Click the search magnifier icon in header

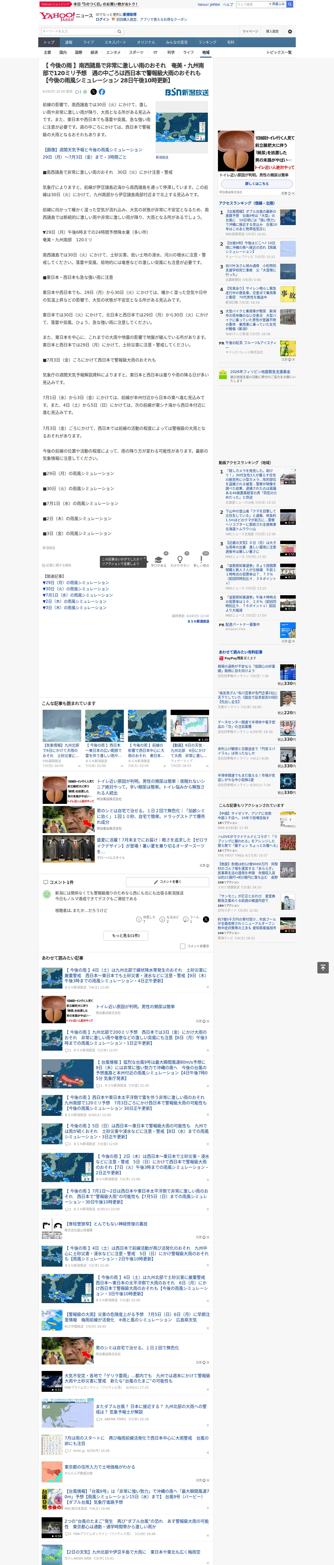tap(119, 32)
